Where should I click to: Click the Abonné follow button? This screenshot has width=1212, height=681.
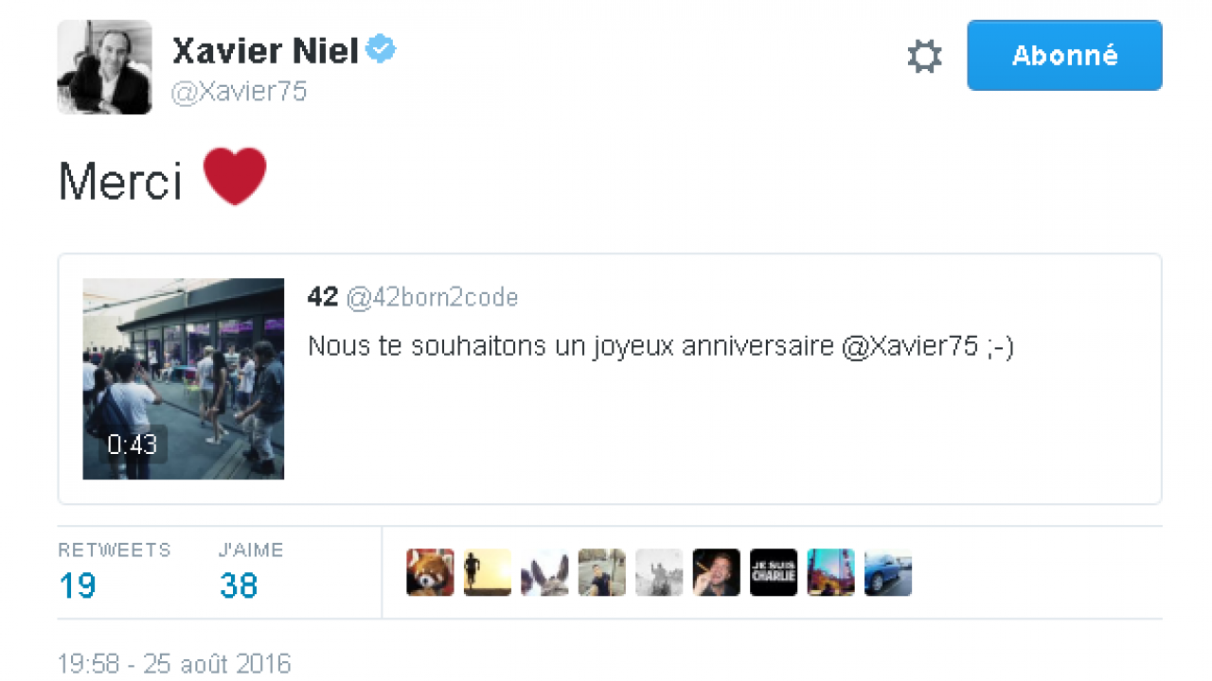pos(1064,56)
